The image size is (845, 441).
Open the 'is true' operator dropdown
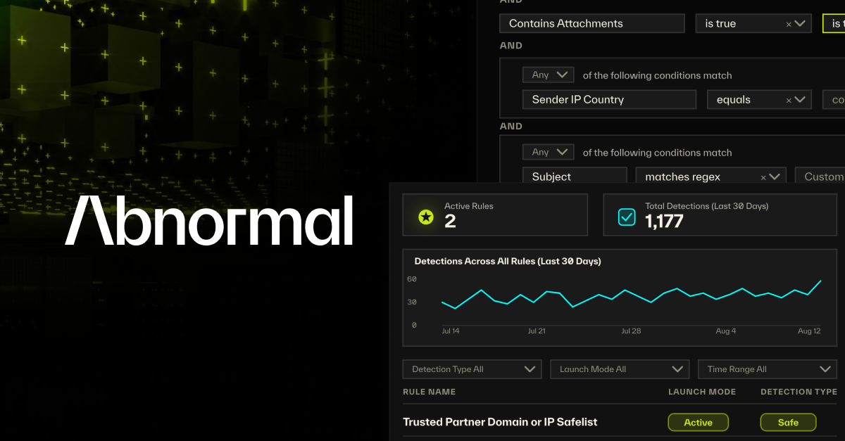click(800, 23)
